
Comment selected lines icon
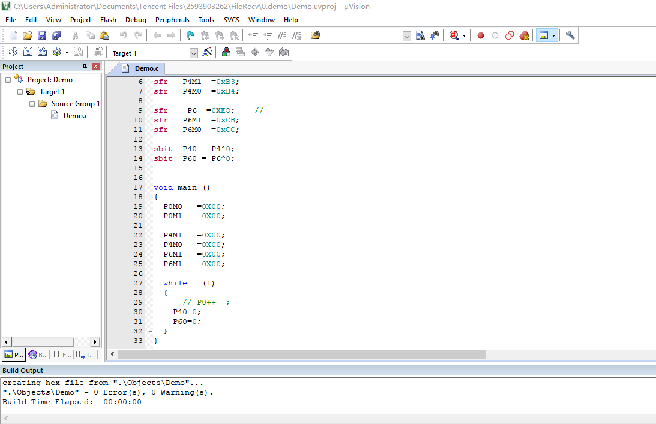(x=283, y=35)
